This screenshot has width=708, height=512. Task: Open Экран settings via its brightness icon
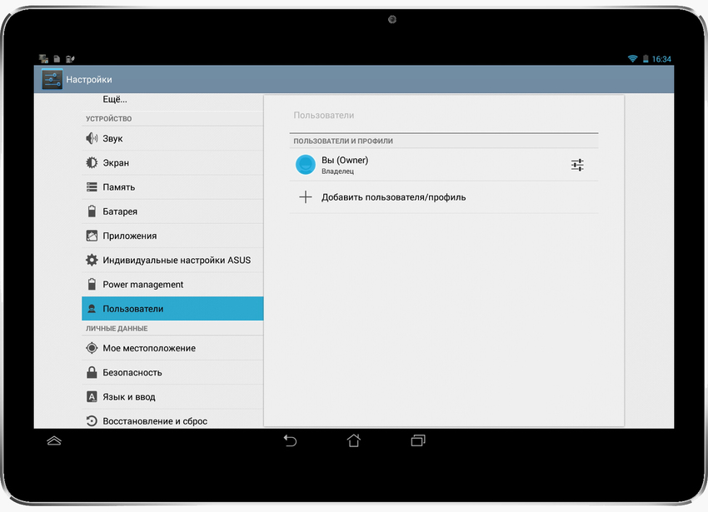coord(92,162)
